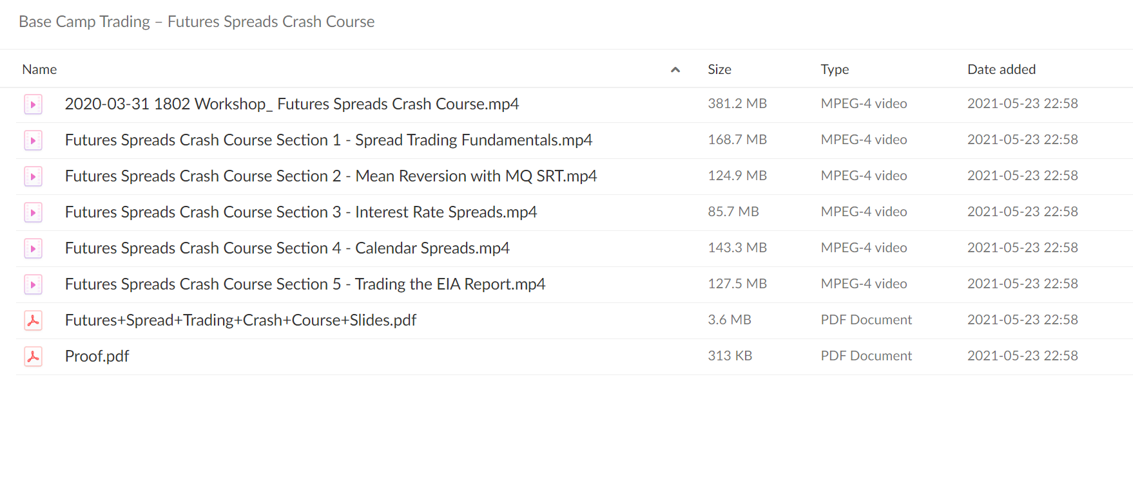The height and width of the screenshot is (480, 1133).
Task: Click video icon beside Section 2 Mean Reversion
Action: tap(33, 176)
